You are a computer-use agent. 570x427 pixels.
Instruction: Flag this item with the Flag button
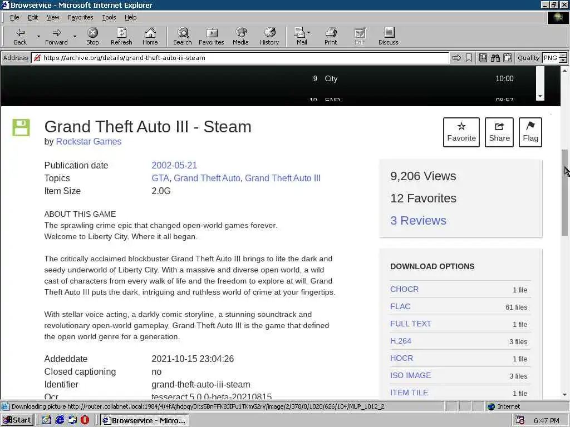click(x=530, y=132)
